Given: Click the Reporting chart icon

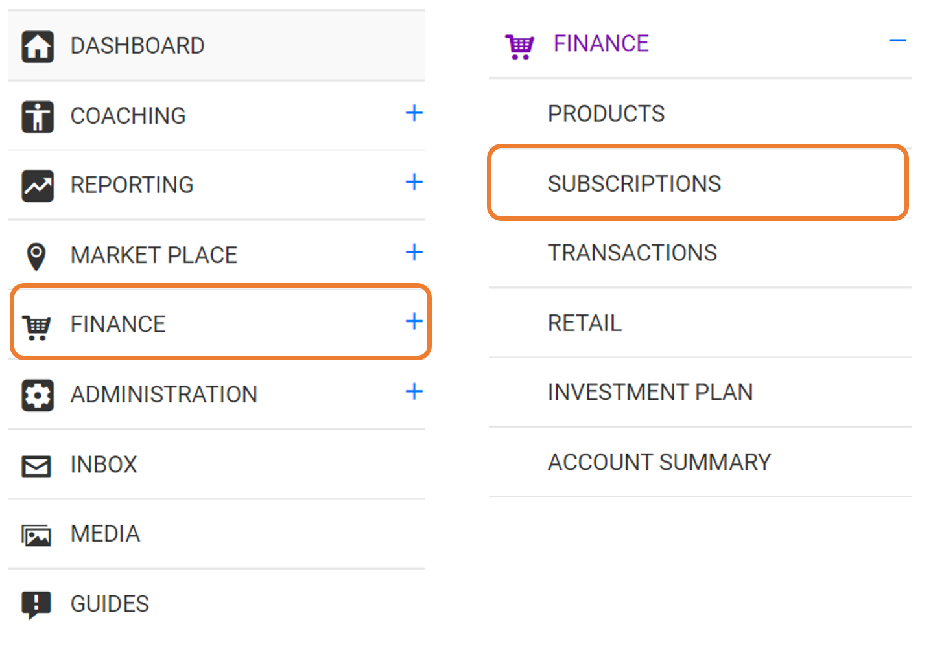Looking at the screenshot, I should coord(38,186).
